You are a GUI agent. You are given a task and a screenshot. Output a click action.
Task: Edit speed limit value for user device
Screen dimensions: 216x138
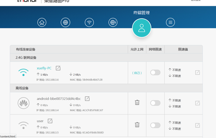click(197, 125)
